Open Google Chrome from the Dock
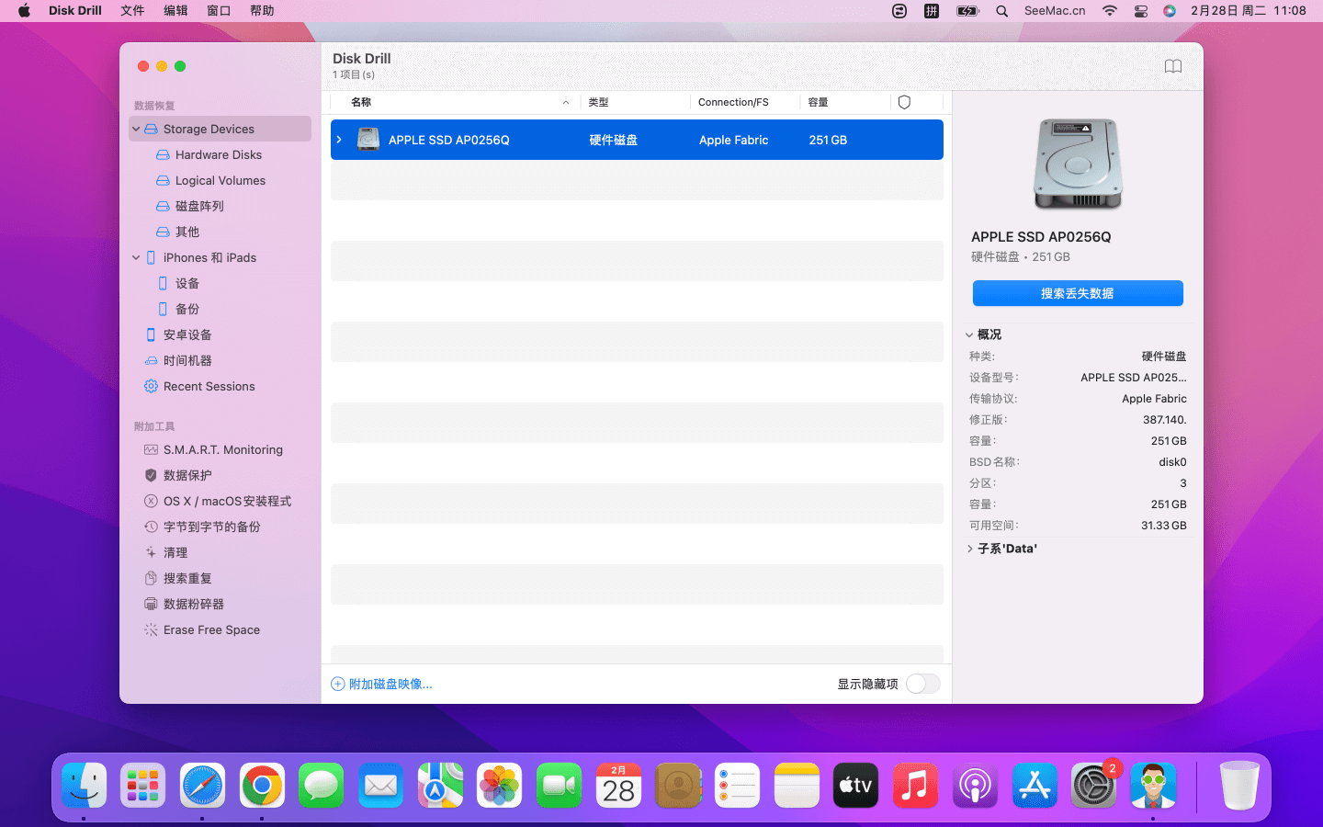The width and height of the screenshot is (1323, 827). pyautogui.click(x=262, y=786)
